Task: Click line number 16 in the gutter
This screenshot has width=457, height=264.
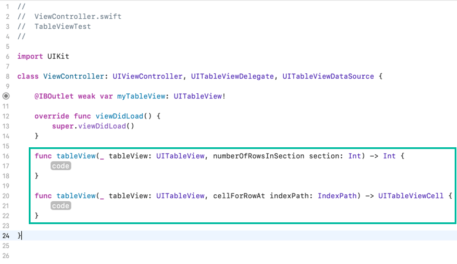Action: pyautogui.click(x=6, y=156)
